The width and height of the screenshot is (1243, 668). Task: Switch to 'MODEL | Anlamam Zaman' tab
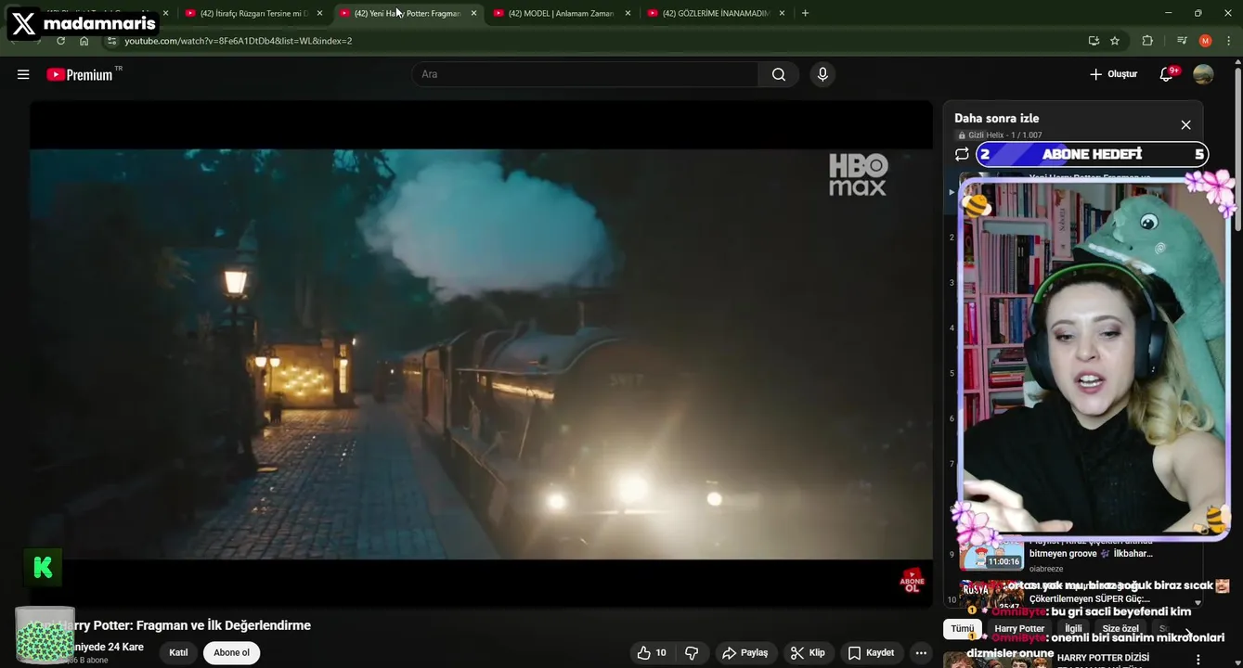click(561, 13)
